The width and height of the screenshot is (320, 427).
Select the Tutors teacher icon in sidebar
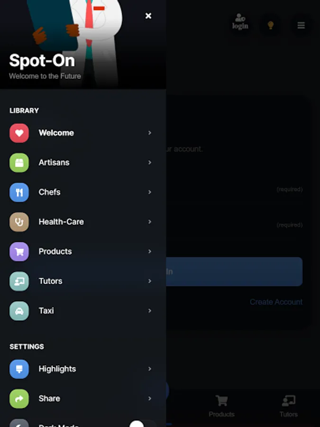click(19, 281)
